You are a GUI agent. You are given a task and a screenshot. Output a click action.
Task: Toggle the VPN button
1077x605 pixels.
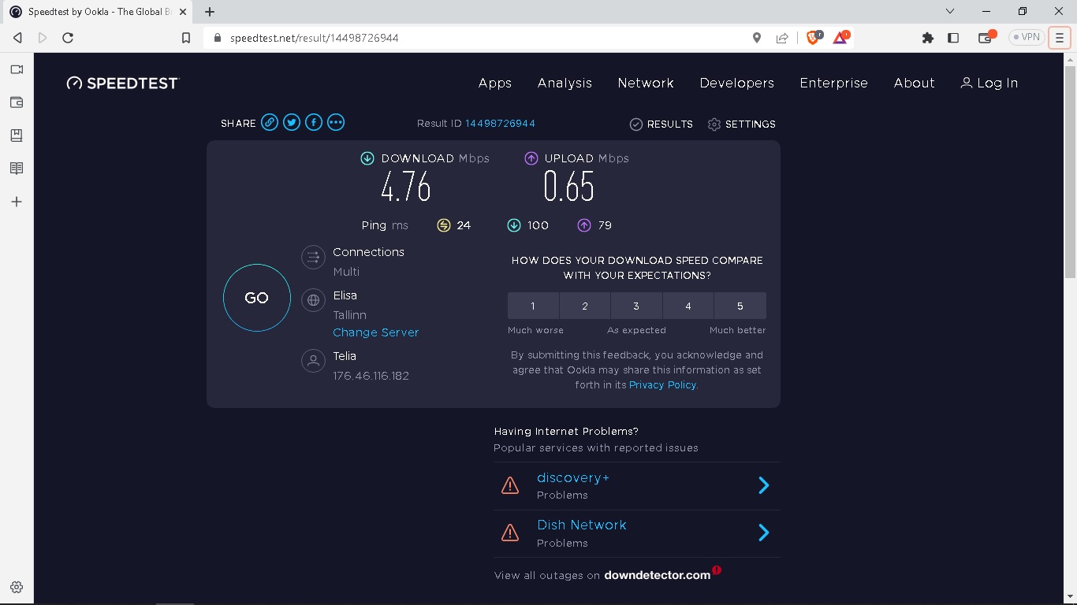pyautogui.click(x=1027, y=37)
